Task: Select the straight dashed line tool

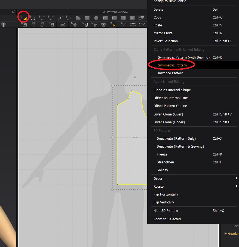Action: [133, 25]
